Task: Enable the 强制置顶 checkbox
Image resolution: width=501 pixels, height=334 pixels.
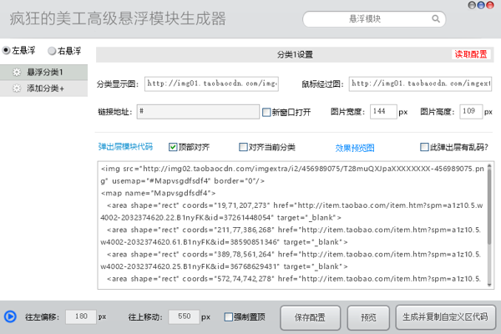Action: coord(228,317)
